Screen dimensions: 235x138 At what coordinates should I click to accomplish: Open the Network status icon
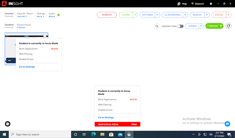(x=192, y=4)
